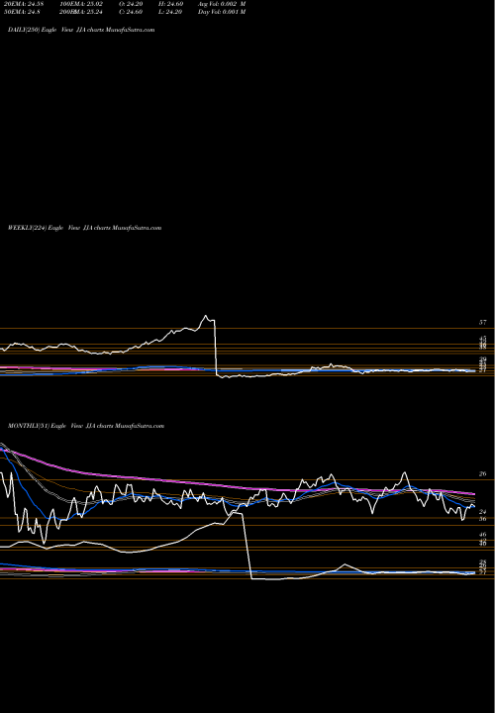Click the Avg Vol: 0.002 M reading
Screen dimensions: 495x713
click(222, 4)
